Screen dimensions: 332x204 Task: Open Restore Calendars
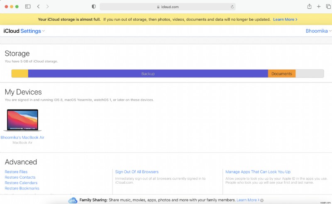point(21,183)
